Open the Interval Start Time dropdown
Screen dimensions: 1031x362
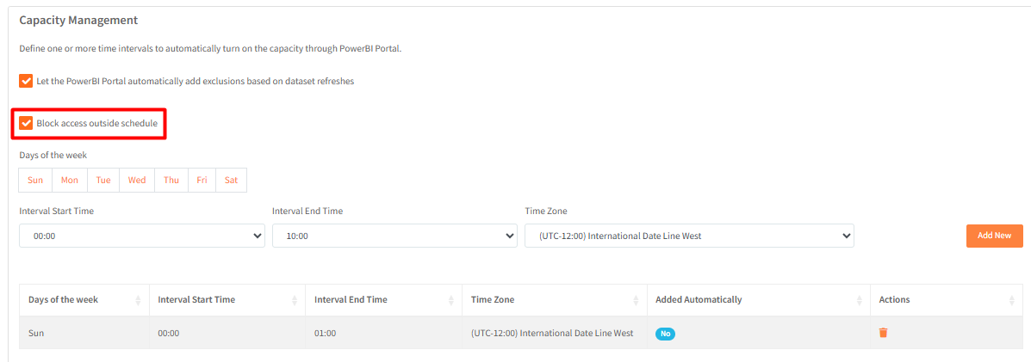pos(142,236)
